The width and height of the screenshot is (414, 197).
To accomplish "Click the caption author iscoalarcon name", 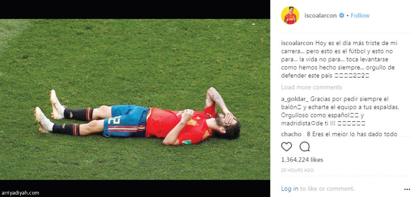I will coord(297,43).
